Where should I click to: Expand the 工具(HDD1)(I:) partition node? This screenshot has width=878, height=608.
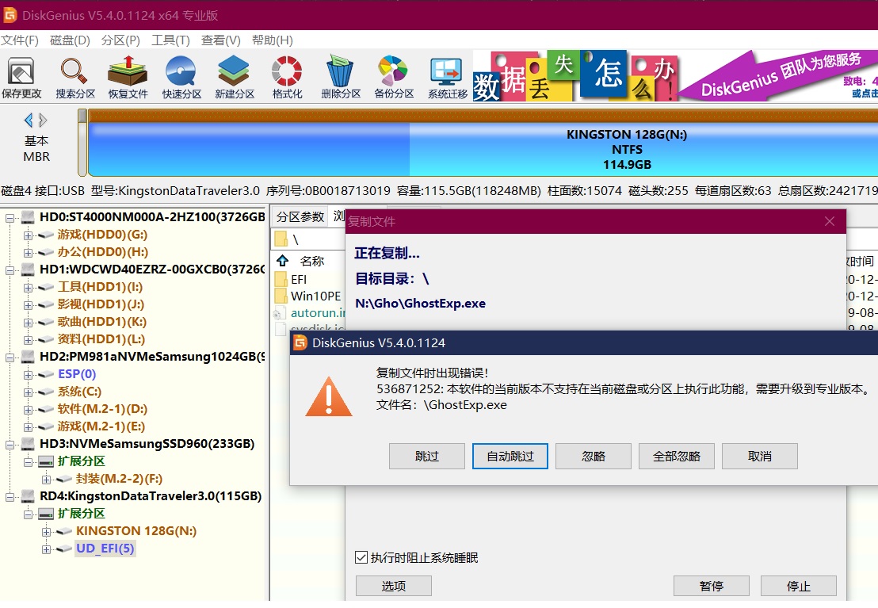click(x=28, y=288)
